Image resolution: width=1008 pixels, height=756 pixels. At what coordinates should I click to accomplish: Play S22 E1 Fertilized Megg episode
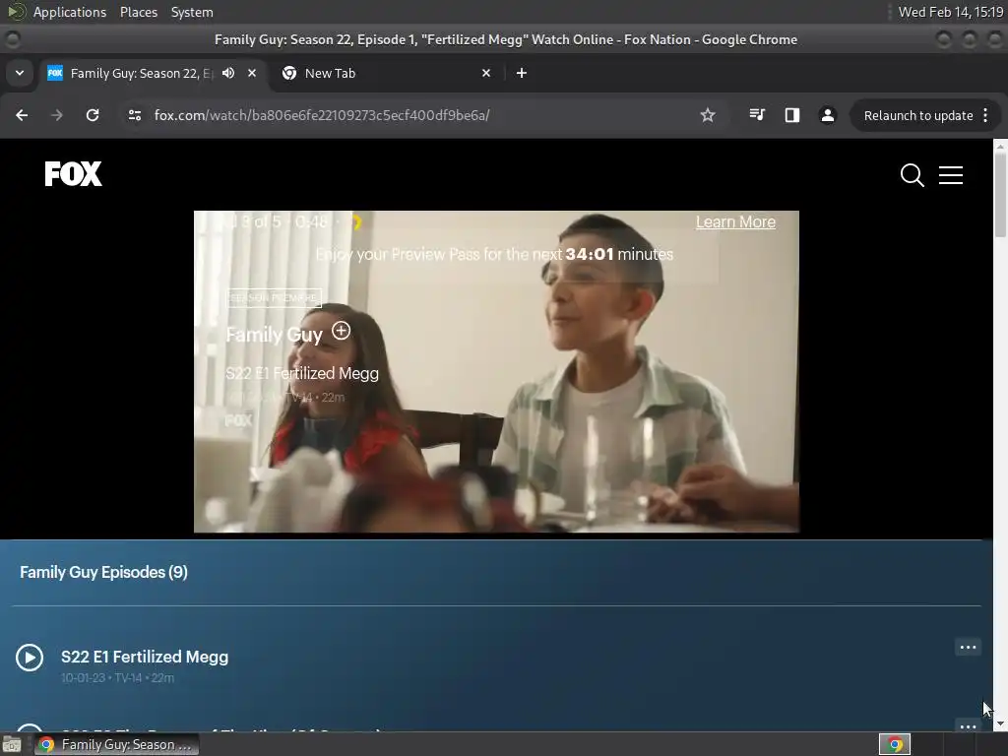click(x=30, y=658)
